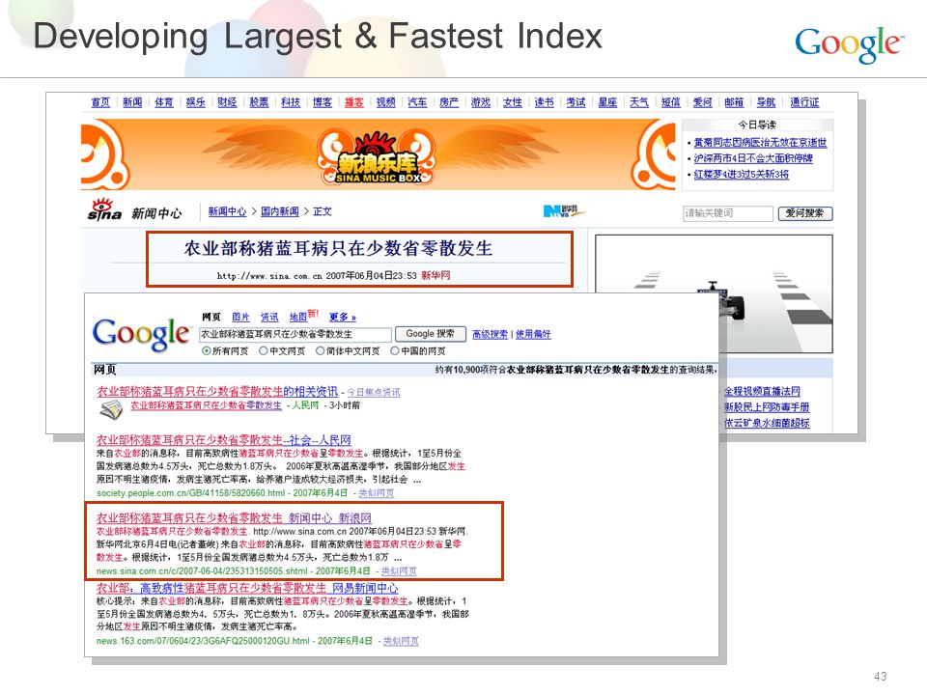Open 女性 in Sina navigation
This screenshot has width=927, height=695.
(513, 102)
